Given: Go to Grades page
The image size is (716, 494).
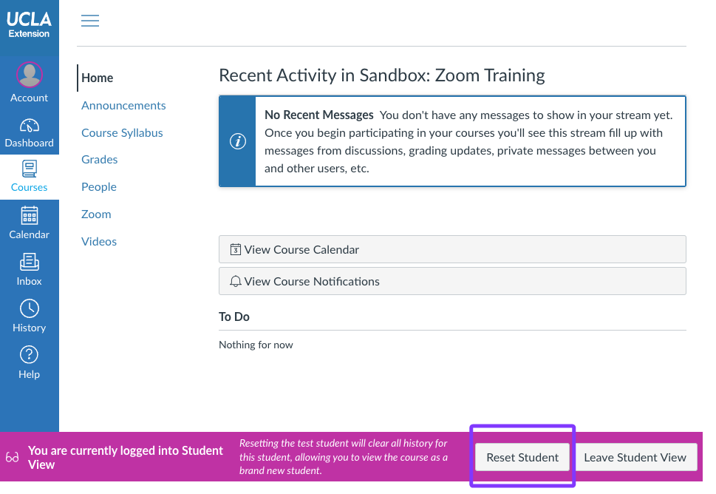Looking at the screenshot, I should pyautogui.click(x=100, y=160).
